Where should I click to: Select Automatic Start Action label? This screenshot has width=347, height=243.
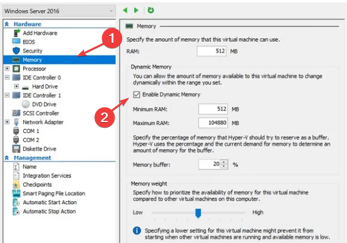(x=50, y=202)
